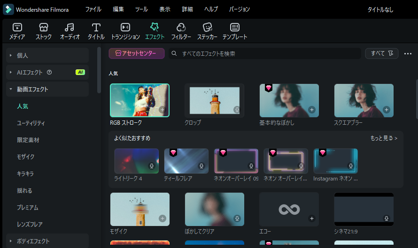Add the エコー effect with plus icon
Viewport: 418px width, 248px height.
(x=312, y=218)
